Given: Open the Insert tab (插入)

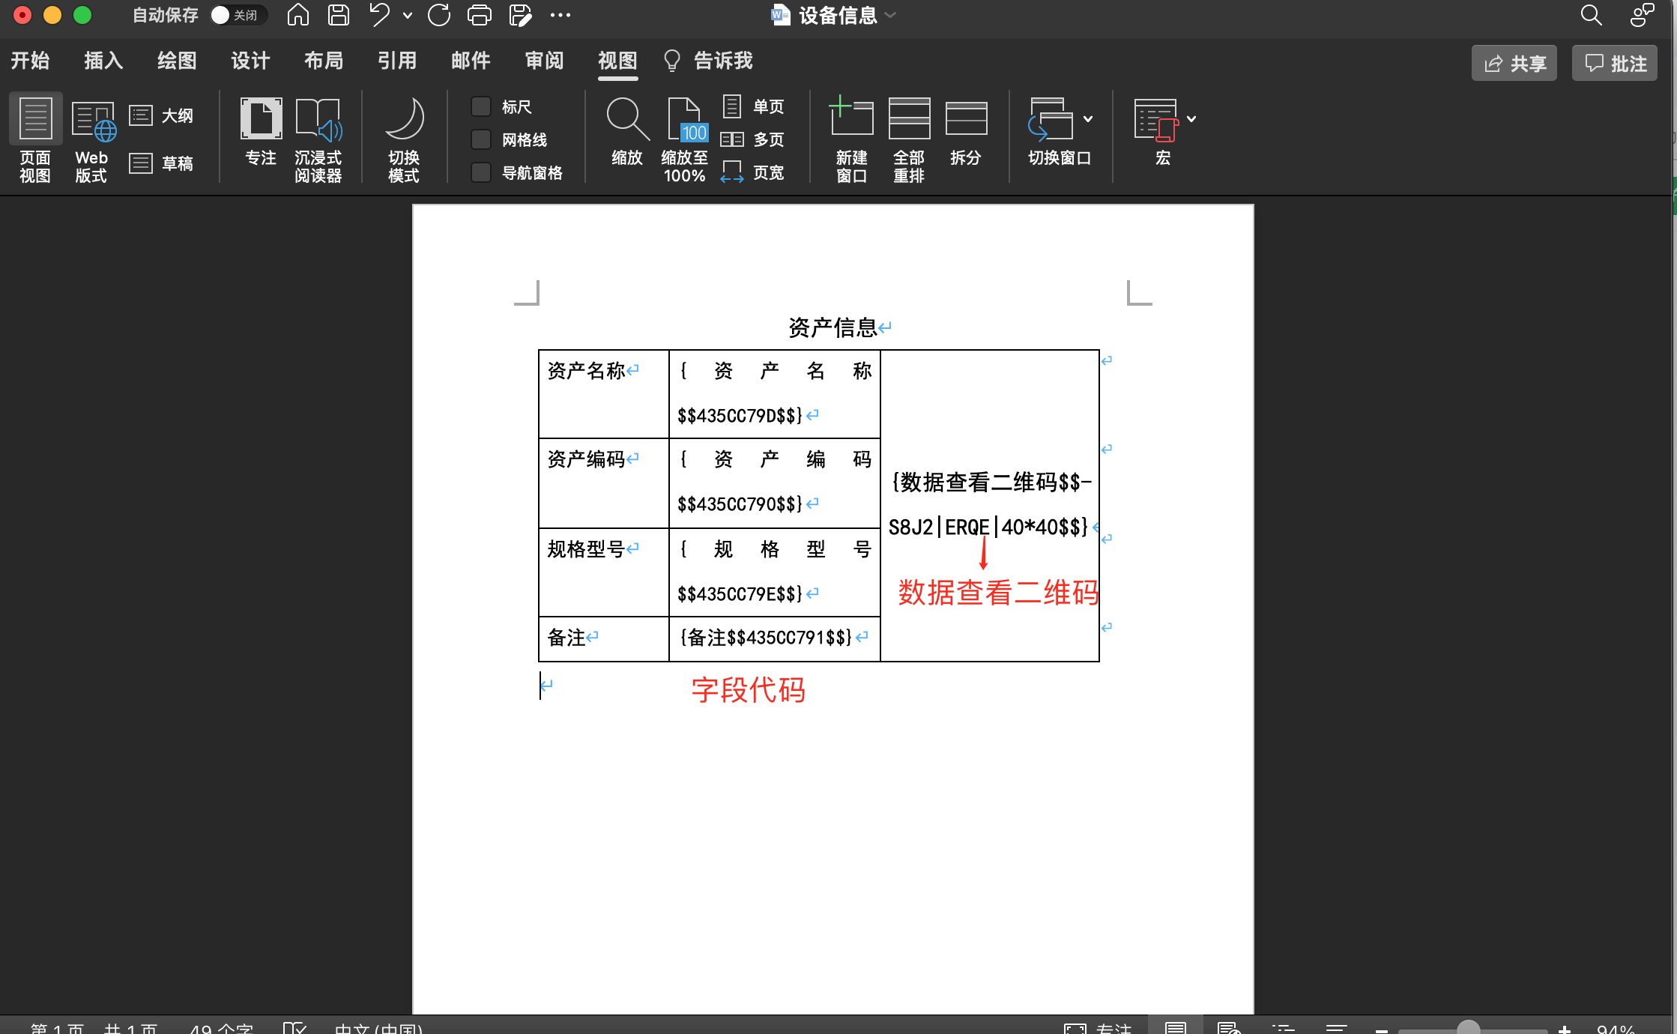Looking at the screenshot, I should (x=103, y=61).
